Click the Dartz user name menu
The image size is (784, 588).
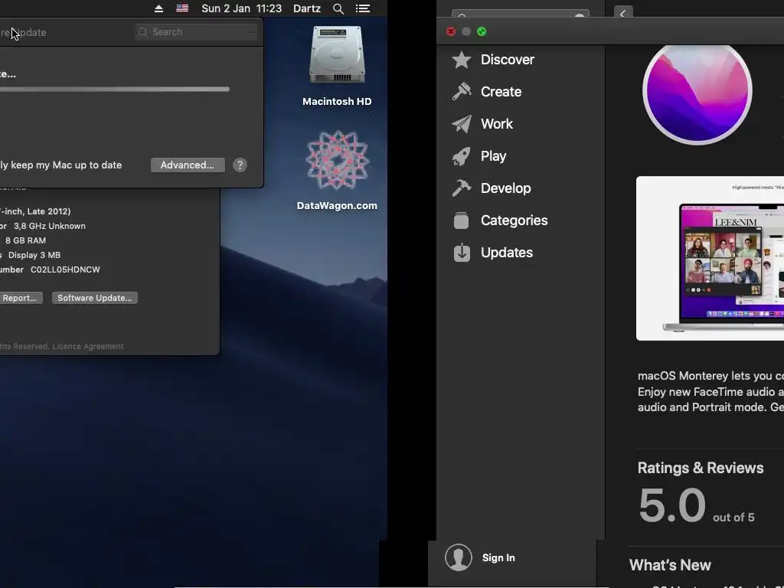pos(306,8)
